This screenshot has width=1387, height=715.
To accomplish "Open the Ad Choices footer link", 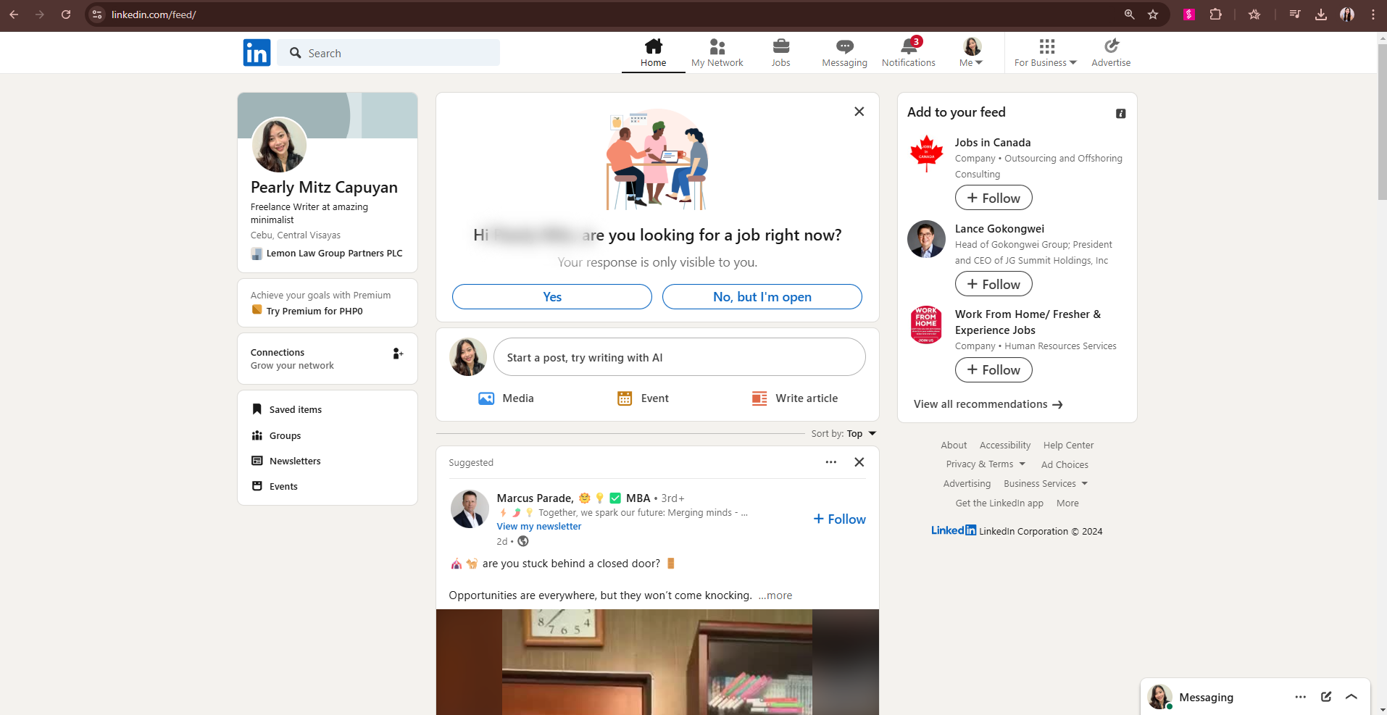I will click(x=1065, y=465).
